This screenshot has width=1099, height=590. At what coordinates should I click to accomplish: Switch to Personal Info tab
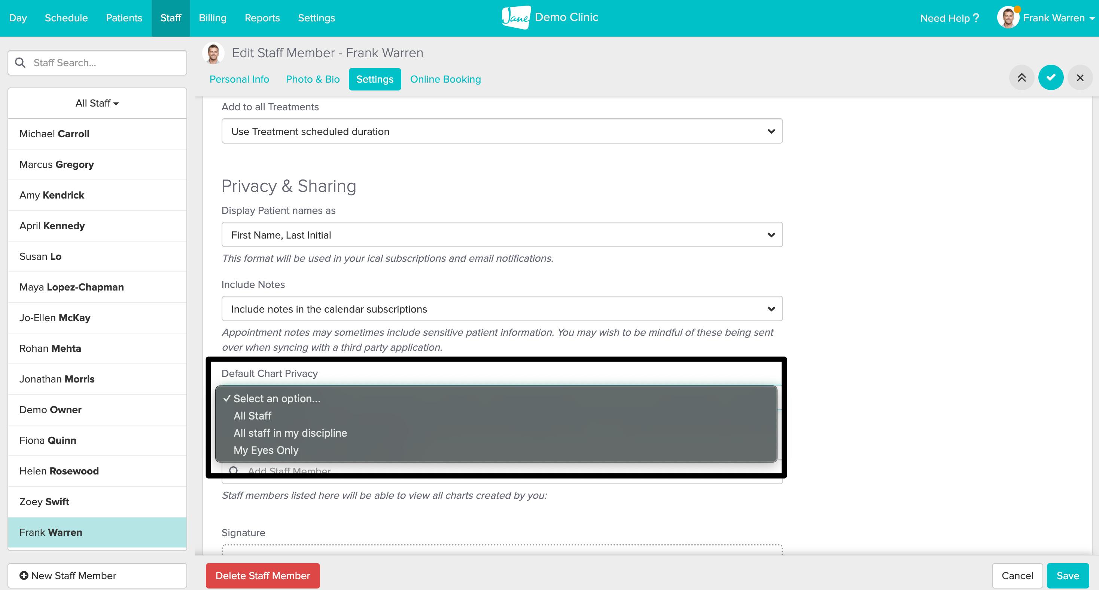(x=239, y=79)
